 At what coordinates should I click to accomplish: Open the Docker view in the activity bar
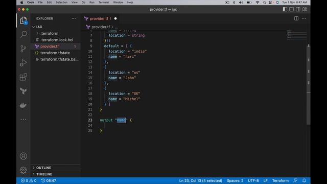coord(24,105)
